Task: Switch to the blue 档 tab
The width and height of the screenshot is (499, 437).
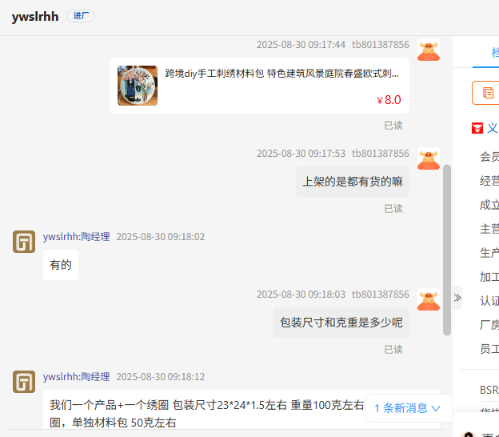Action: 495,53
